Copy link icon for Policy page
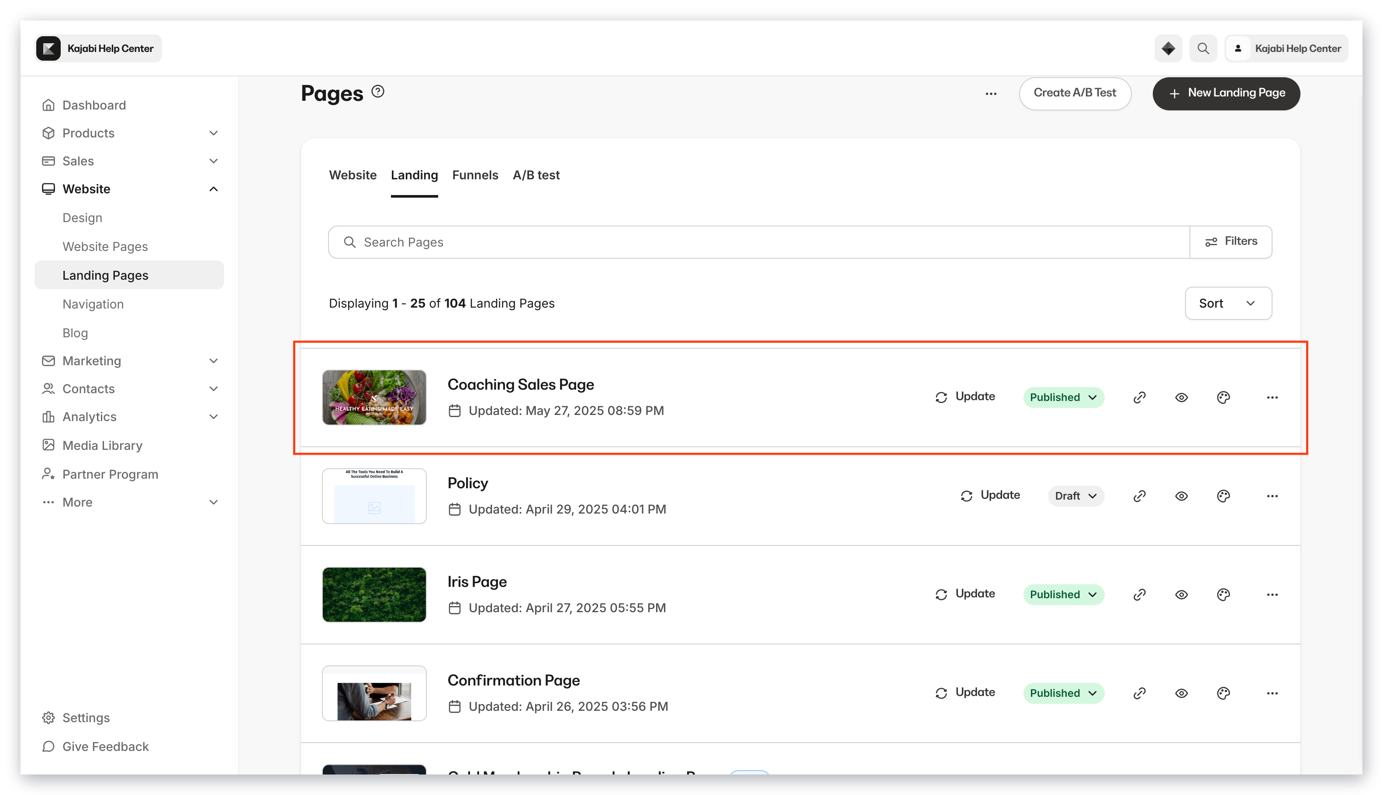 pyautogui.click(x=1139, y=496)
